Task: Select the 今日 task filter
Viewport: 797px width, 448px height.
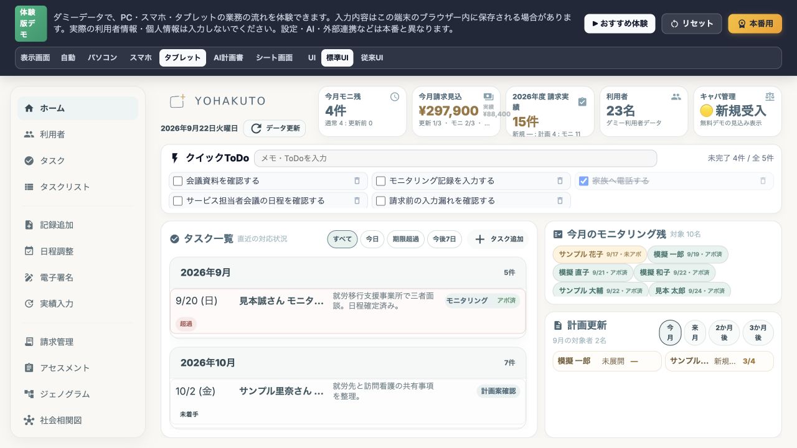Action: point(372,239)
